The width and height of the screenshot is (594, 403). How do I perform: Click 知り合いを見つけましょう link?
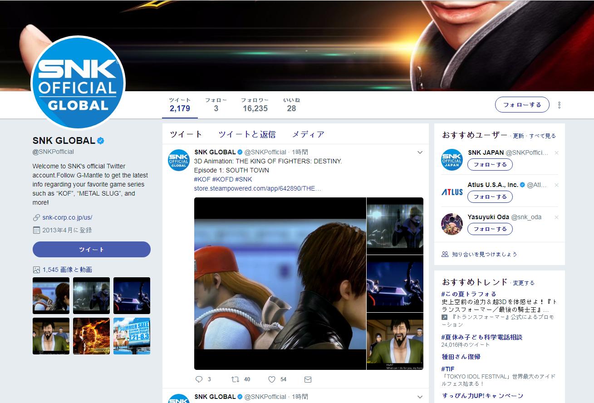coord(485,254)
